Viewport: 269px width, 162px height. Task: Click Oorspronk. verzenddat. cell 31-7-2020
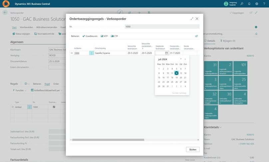pos(176,53)
